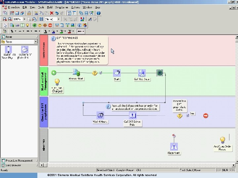Open the Code Browser panel
238x178 pixels.
pyautogui.click(x=19, y=165)
